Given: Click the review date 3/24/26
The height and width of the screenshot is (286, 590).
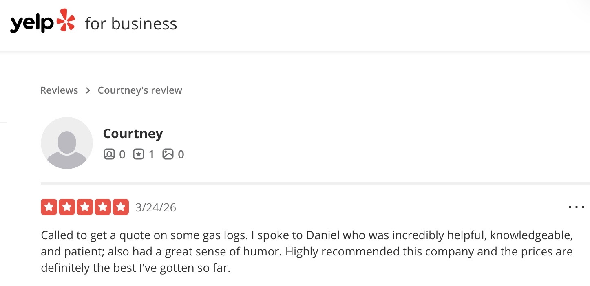Looking at the screenshot, I should coord(156,208).
